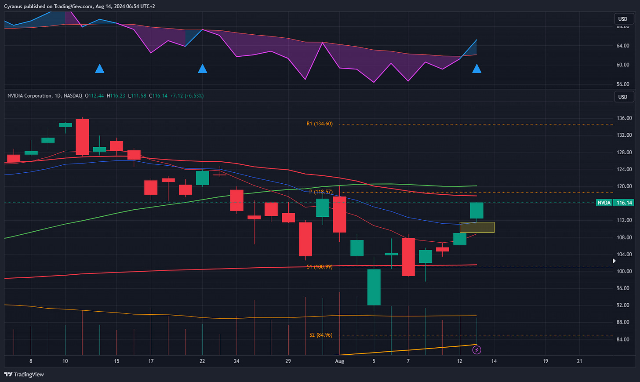The height and width of the screenshot is (382, 640).
Task: Click the 64.00 indicator scale label
Action: (x=623, y=46)
